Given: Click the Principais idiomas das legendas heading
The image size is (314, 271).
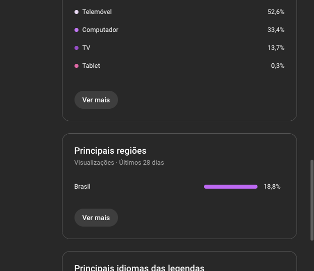Looking at the screenshot, I should [x=139, y=268].
